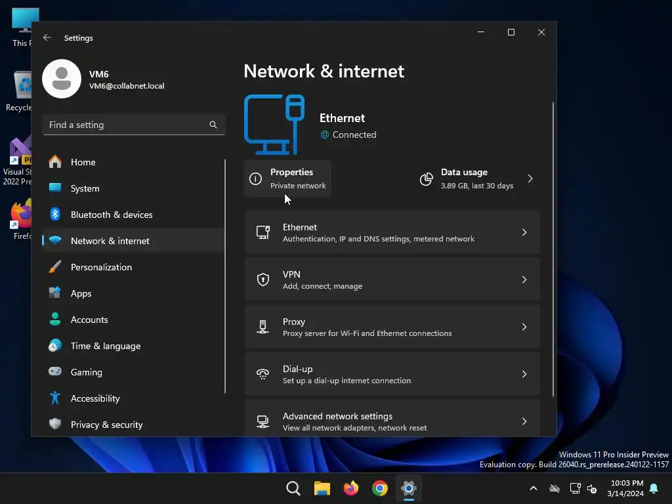Click the Gaming controller icon

(x=55, y=371)
